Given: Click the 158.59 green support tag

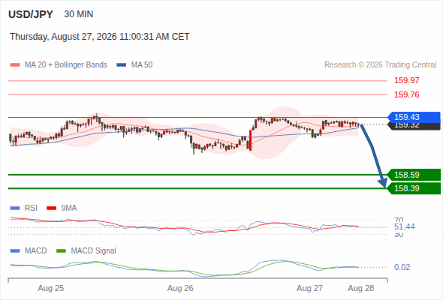Looking at the screenshot, I should coord(414,175).
